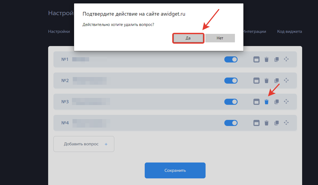Disable the question №2 toggle

click(231, 80)
